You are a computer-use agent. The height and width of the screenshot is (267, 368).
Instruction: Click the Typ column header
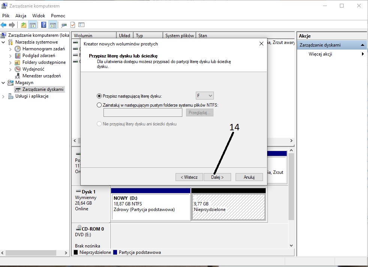tap(148, 36)
